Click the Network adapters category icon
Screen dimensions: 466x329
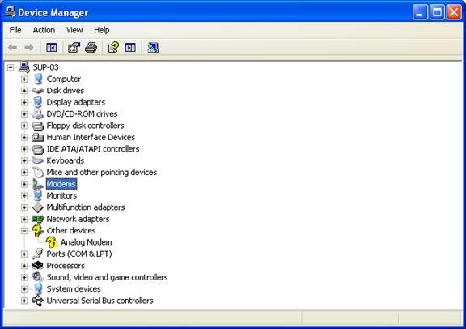(x=38, y=219)
